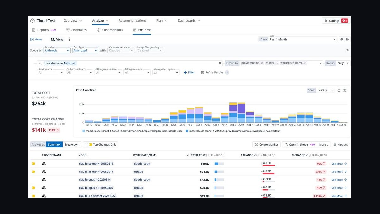The height and width of the screenshot is (214, 380).
Task: Click the More... button
Action: [x=324, y=145]
